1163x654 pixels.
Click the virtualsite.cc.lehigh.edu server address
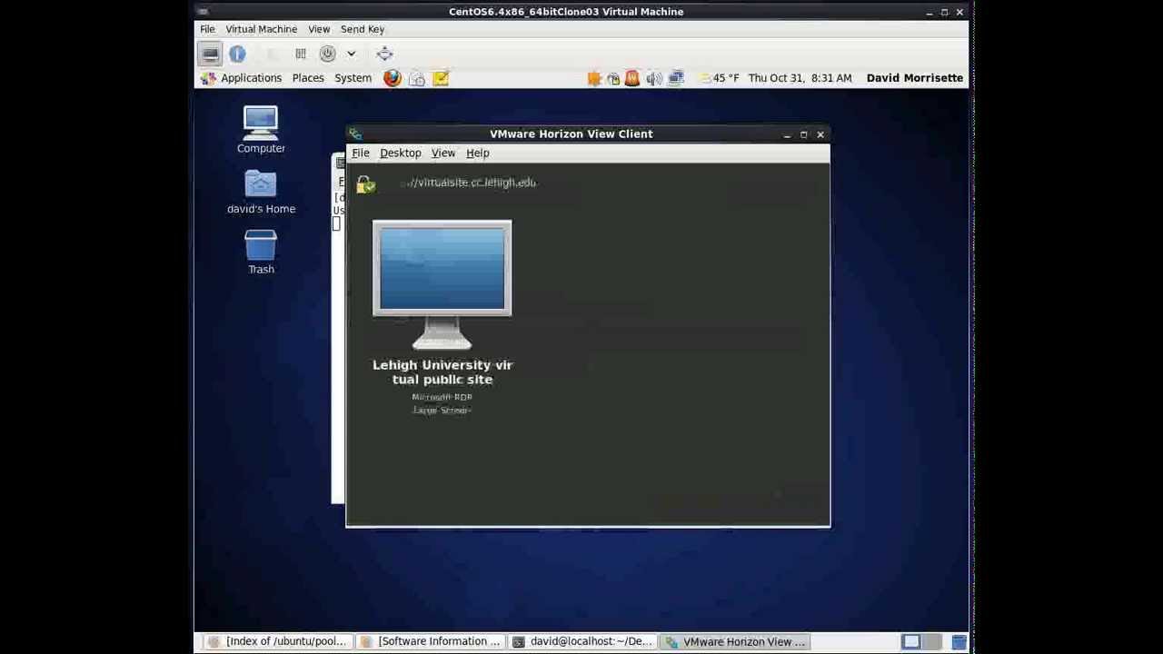coord(472,183)
